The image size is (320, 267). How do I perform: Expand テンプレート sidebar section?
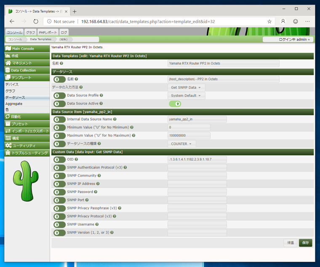click(27, 78)
